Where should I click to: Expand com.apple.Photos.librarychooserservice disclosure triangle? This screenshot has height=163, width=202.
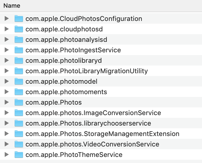tap(7, 123)
